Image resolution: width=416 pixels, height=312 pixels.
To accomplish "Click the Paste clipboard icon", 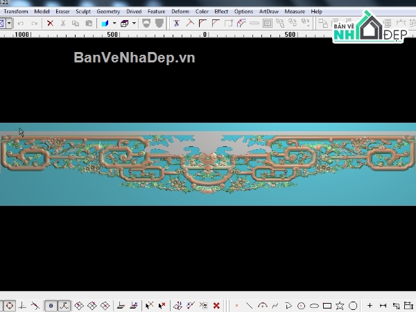I will 89,24.
